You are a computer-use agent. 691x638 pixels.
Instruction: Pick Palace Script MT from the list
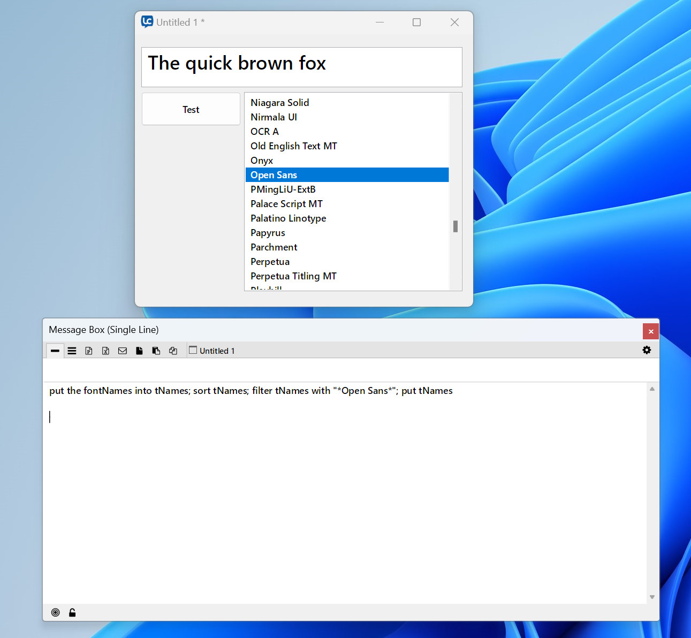pos(347,204)
